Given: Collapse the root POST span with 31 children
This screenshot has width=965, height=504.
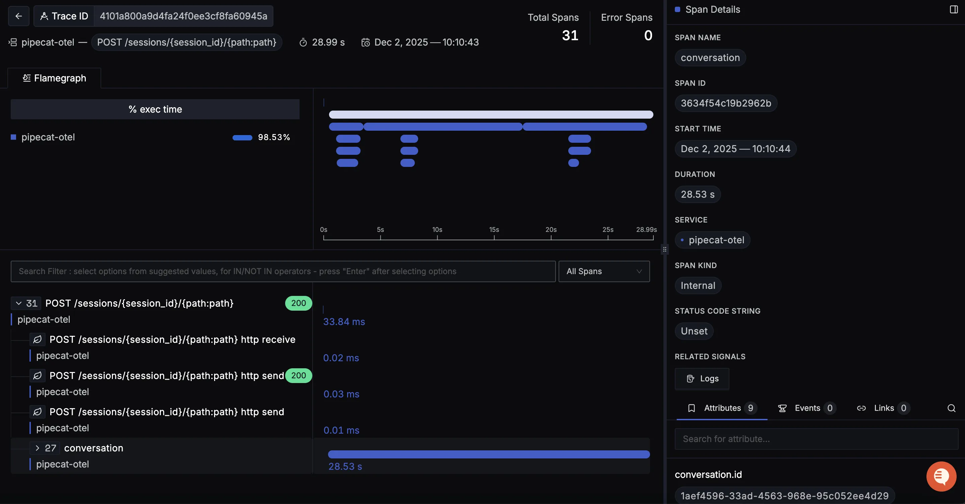Looking at the screenshot, I should (18, 303).
